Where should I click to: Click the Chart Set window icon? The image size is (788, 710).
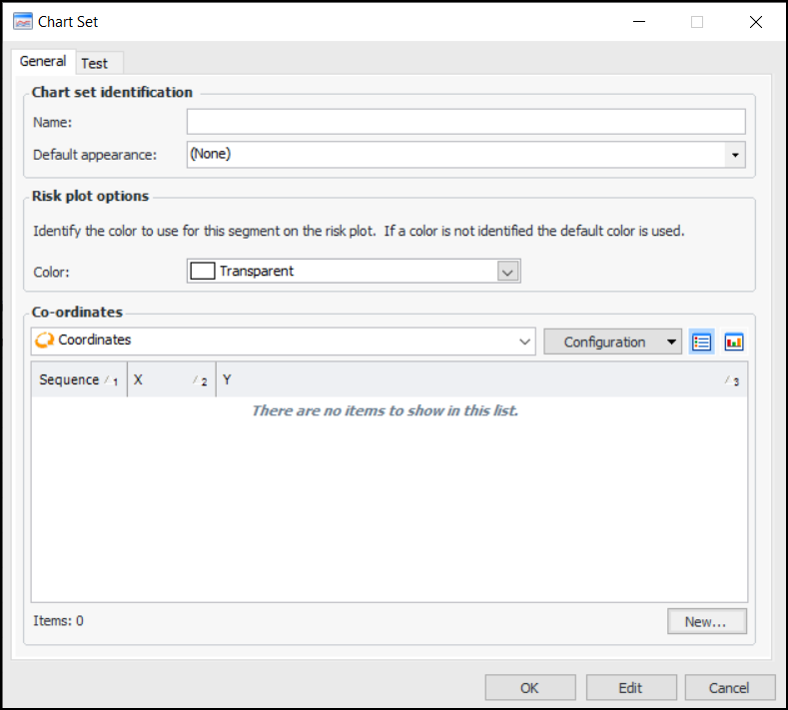tap(22, 21)
